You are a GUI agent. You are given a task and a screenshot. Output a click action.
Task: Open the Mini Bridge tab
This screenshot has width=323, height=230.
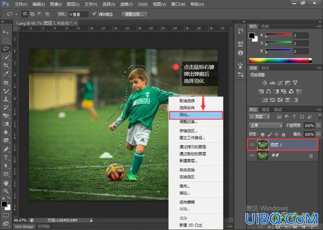coord(24,226)
